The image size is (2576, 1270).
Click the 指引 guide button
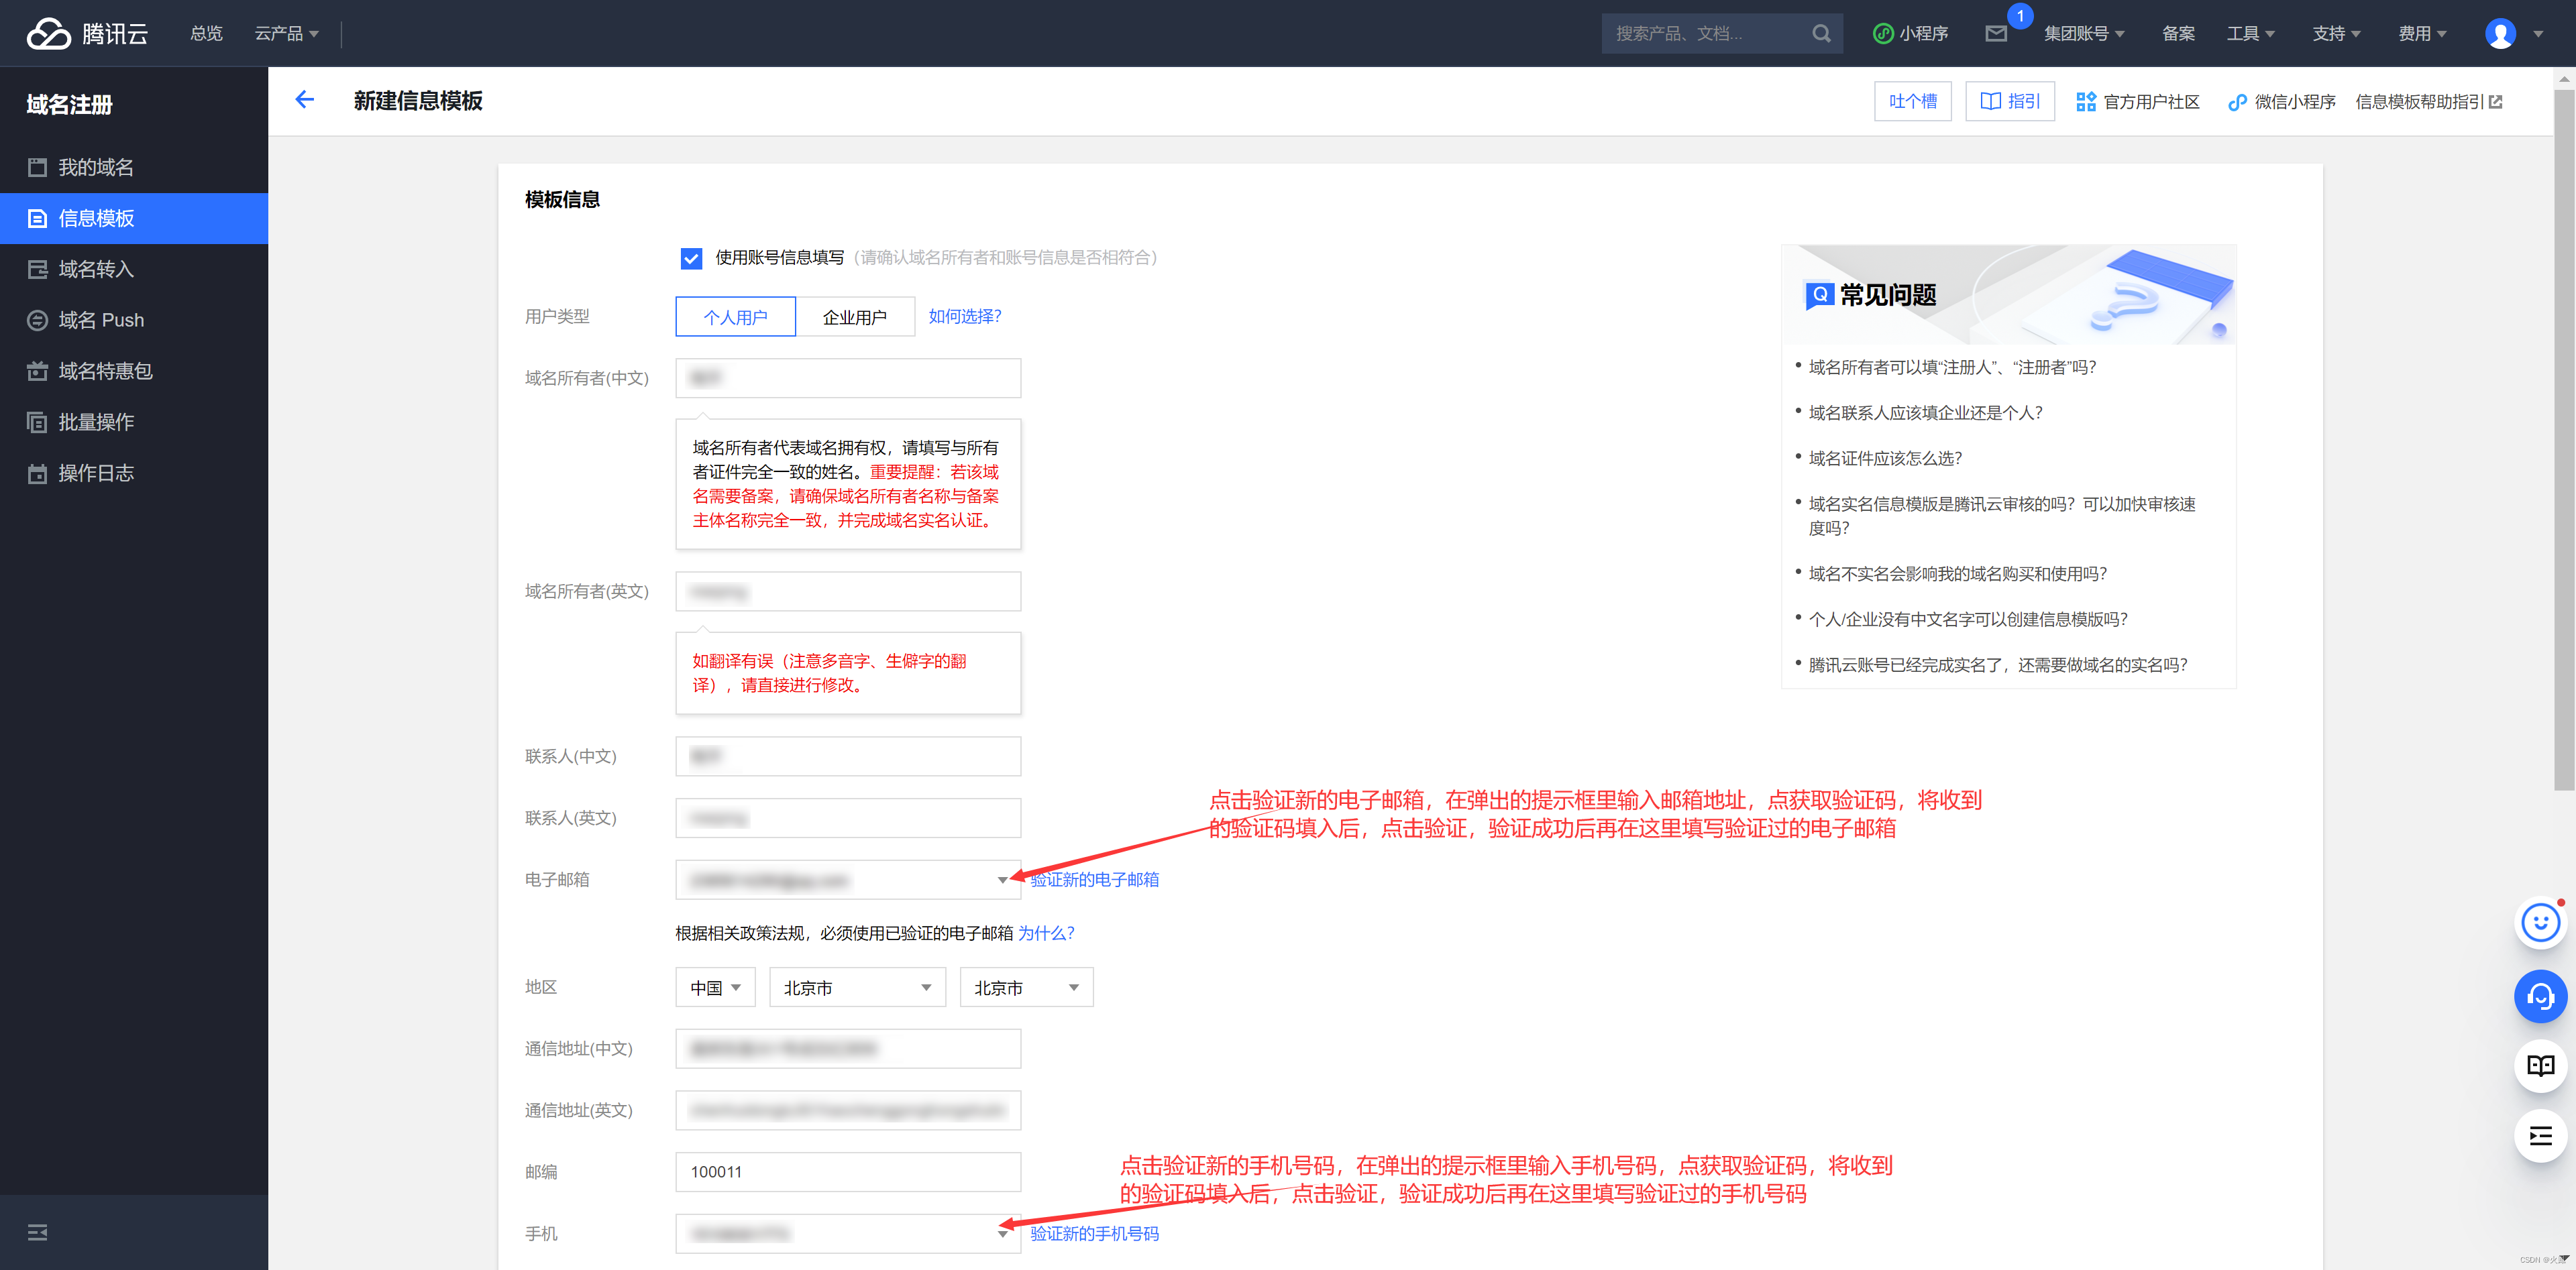click(2010, 101)
